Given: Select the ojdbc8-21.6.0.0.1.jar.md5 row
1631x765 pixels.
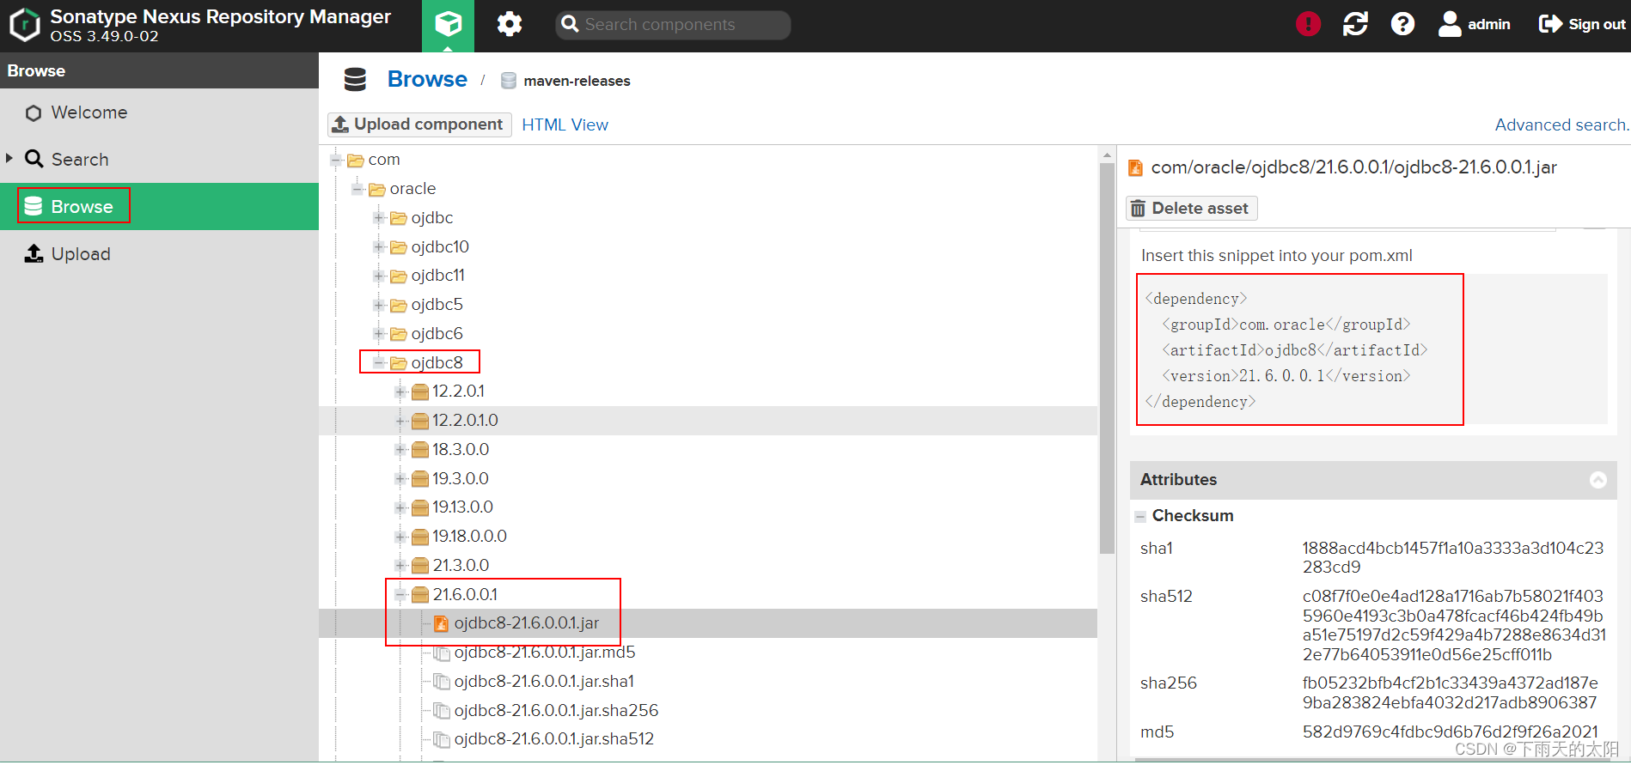Looking at the screenshot, I should (708, 653).
